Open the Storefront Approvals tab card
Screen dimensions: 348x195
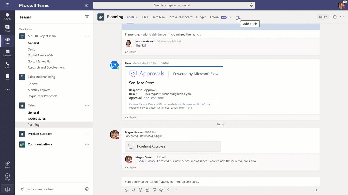click(173, 146)
